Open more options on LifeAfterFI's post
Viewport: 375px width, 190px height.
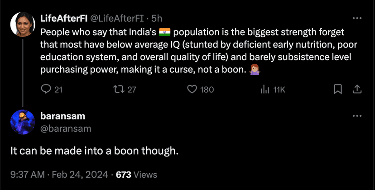[x=357, y=19]
